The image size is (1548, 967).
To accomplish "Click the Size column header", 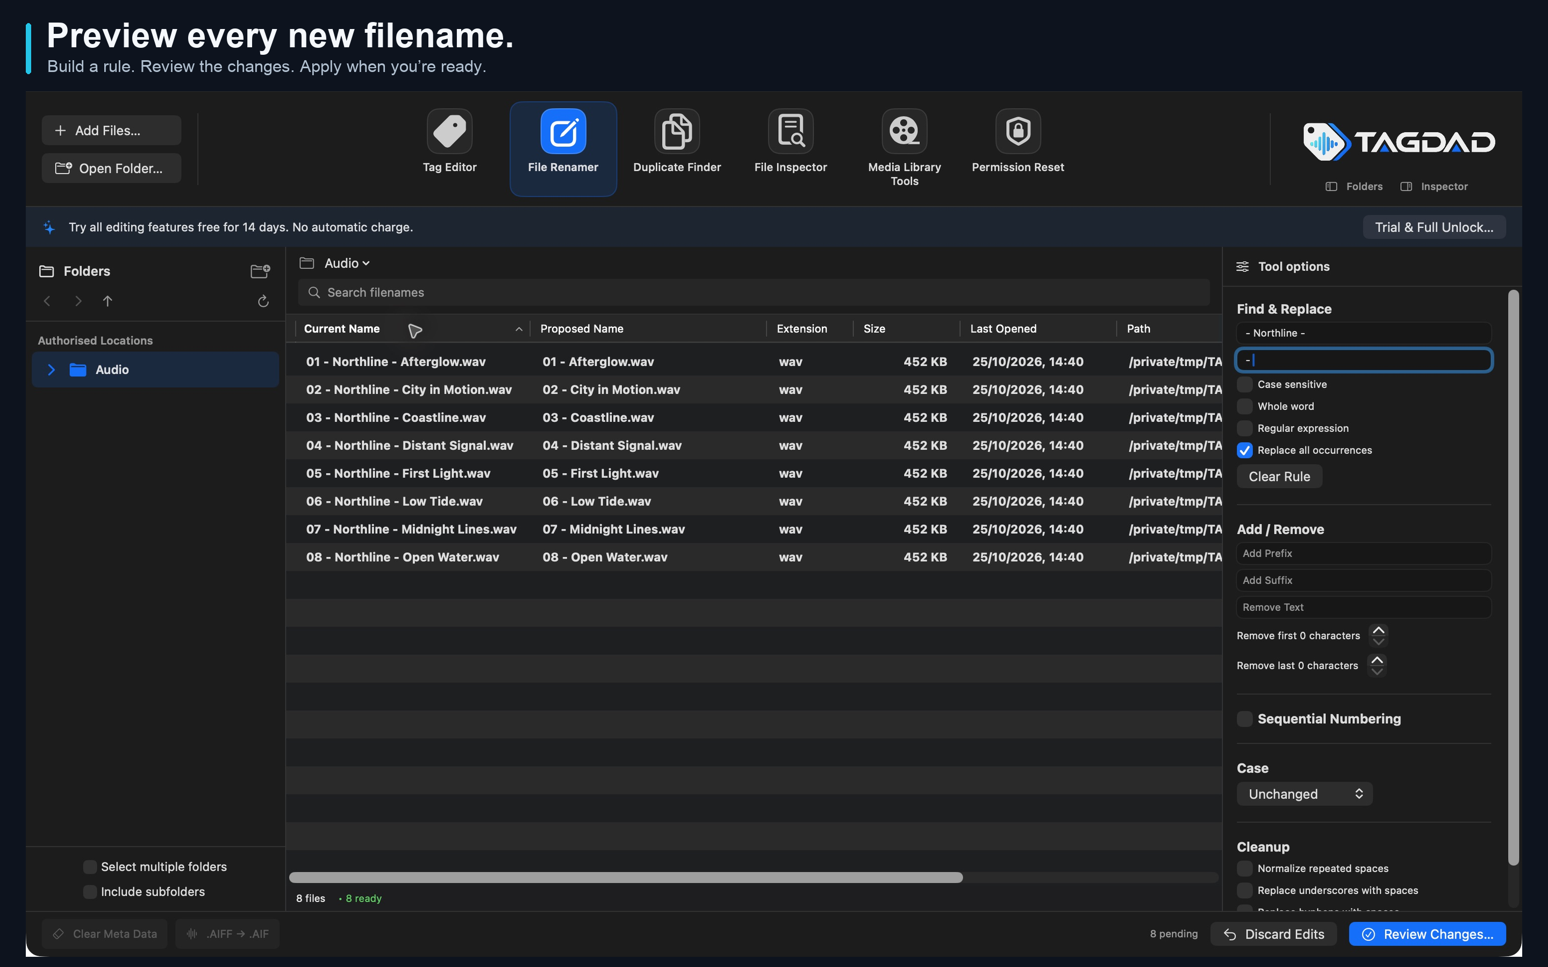I will [x=906, y=329].
